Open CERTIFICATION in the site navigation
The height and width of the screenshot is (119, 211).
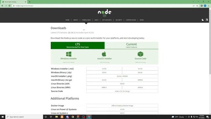click(131, 20)
